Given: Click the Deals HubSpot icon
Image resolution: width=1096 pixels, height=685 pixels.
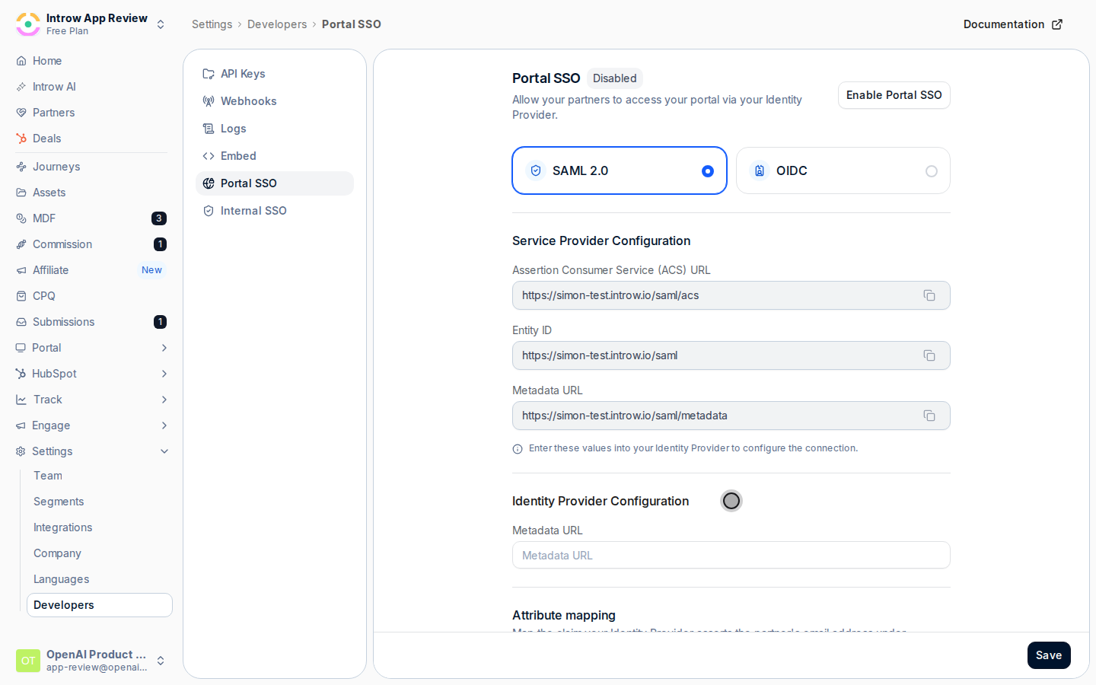Looking at the screenshot, I should point(21,139).
